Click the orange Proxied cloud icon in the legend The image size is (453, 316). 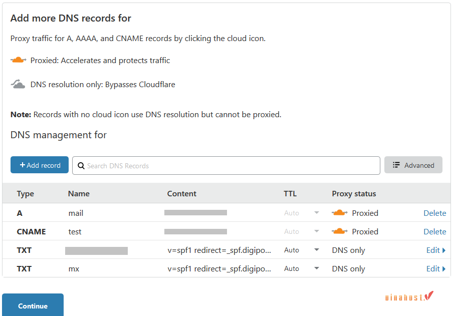[x=18, y=59]
